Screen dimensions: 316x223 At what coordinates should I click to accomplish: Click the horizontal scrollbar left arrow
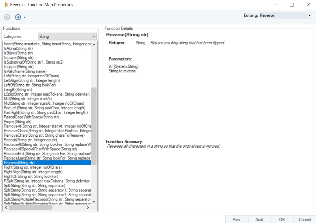pos(6,208)
